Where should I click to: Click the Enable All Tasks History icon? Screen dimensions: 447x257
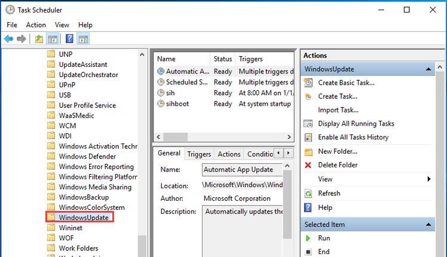pos(308,137)
